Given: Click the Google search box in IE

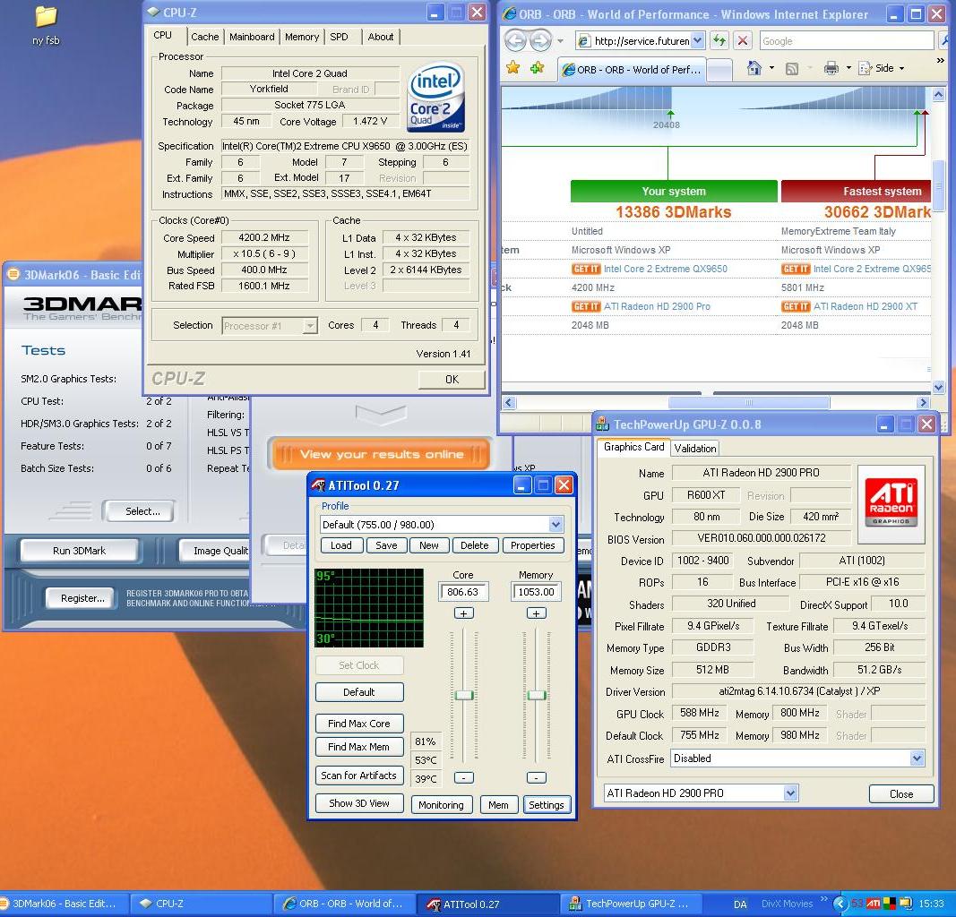Looking at the screenshot, I should (x=846, y=41).
